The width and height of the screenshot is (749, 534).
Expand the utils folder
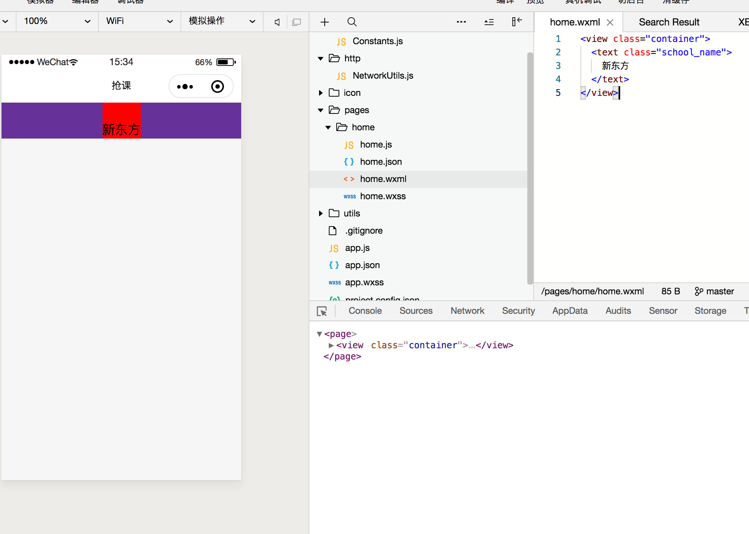[x=321, y=213]
